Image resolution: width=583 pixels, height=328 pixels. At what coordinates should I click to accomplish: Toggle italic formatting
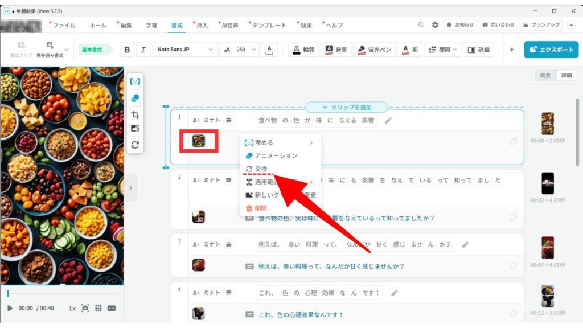click(143, 50)
